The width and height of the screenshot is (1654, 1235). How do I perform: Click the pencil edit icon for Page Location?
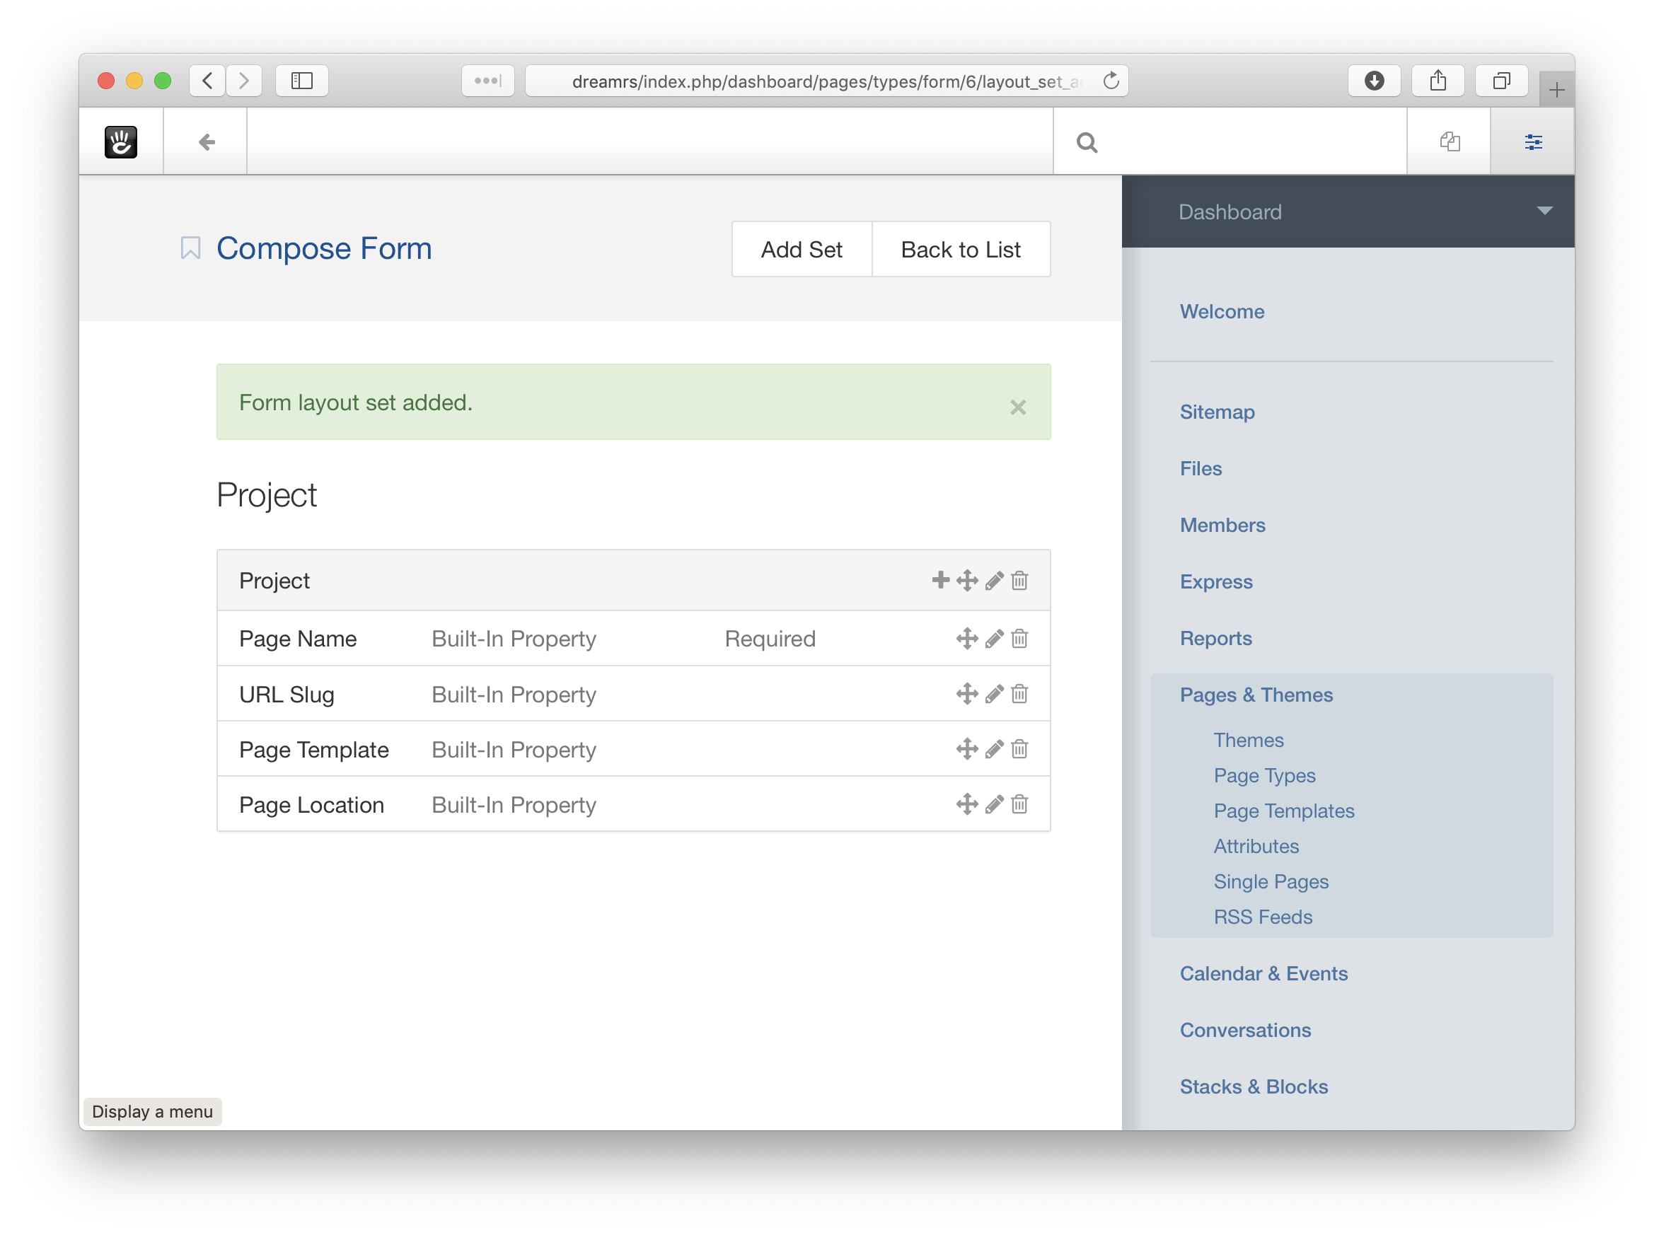pos(994,804)
